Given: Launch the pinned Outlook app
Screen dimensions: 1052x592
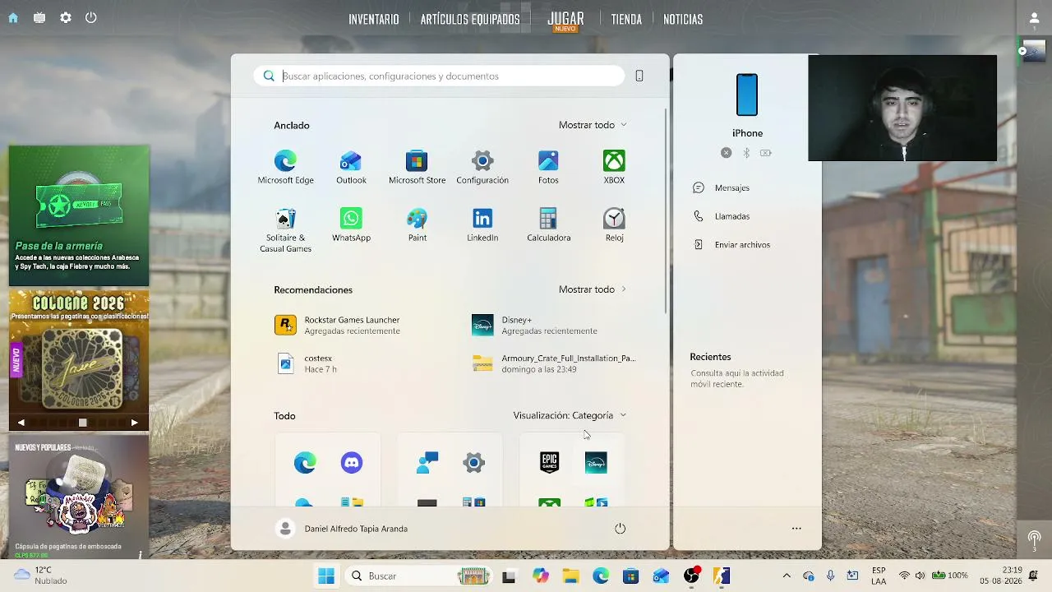Looking at the screenshot, I should pos(351,167).
